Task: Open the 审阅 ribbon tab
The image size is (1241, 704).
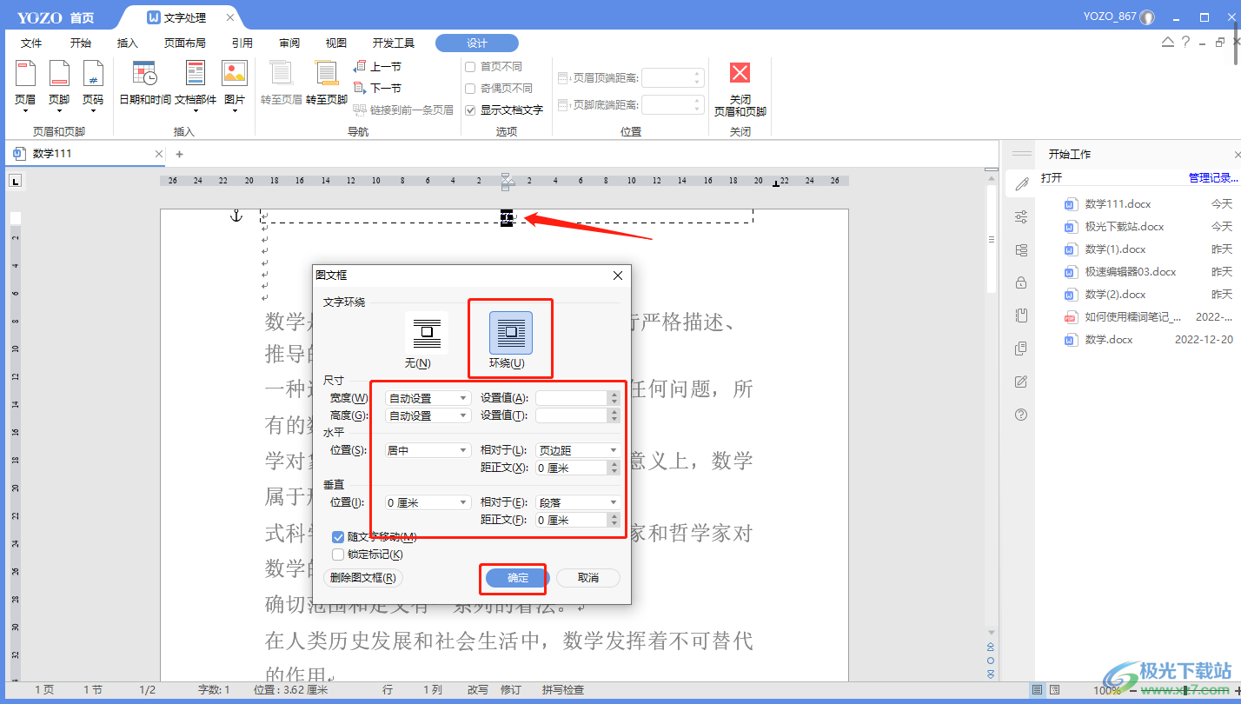Action: click(x=289, y=43)
